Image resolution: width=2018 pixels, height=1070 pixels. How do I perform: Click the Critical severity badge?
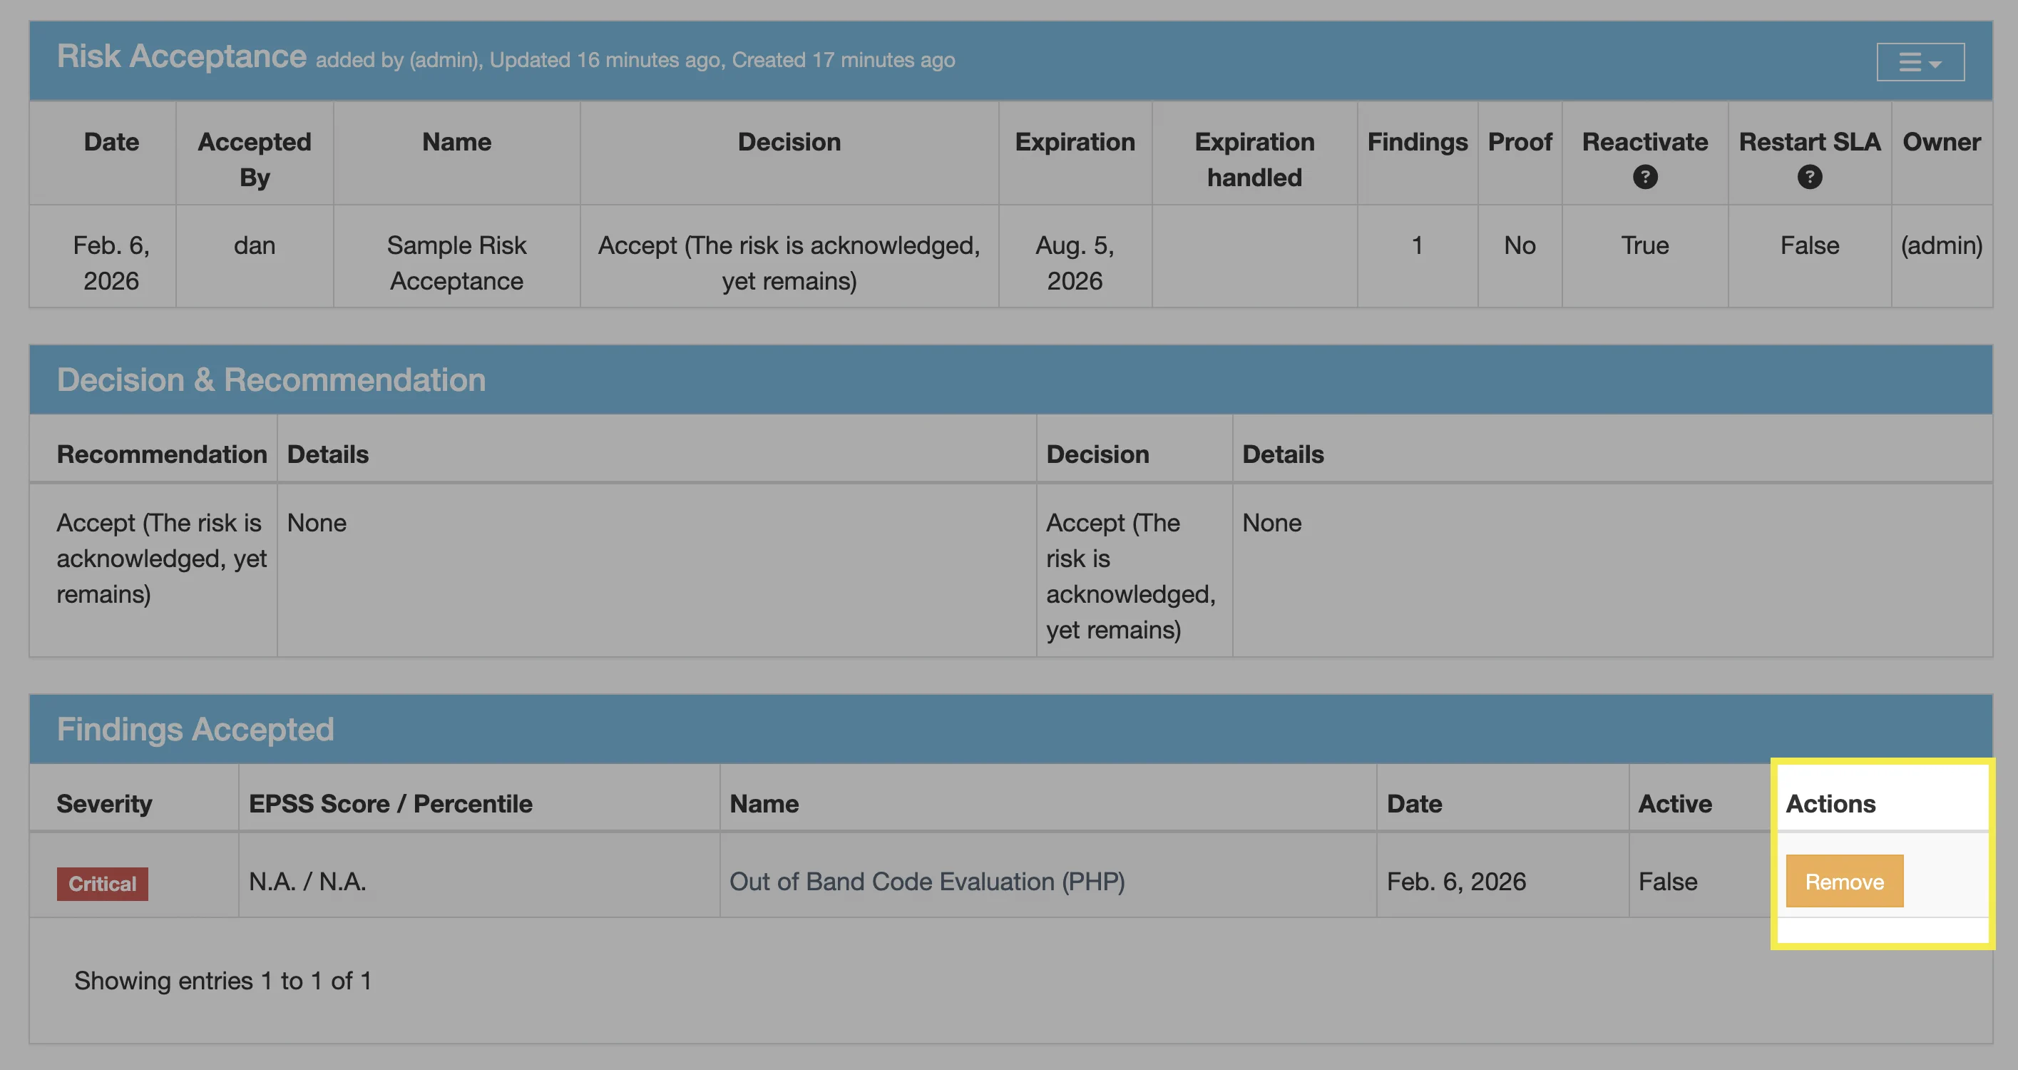click(x=102, y=883)
